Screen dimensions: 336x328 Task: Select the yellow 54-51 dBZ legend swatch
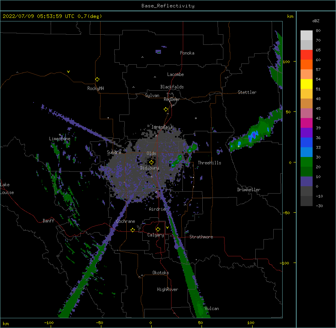click(306, 84)
